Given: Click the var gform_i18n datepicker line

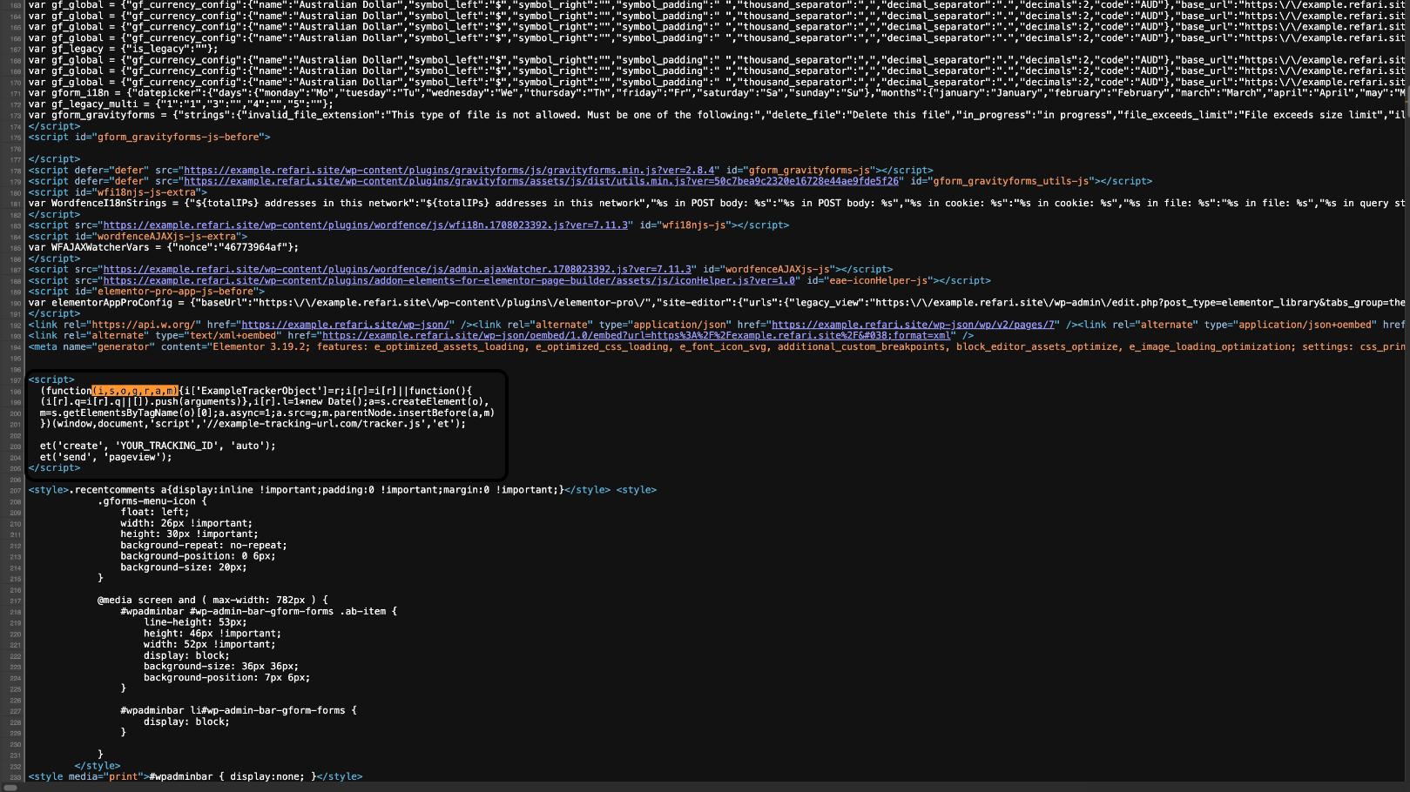Looking at the screenshot, I should [x=718, y=93].
